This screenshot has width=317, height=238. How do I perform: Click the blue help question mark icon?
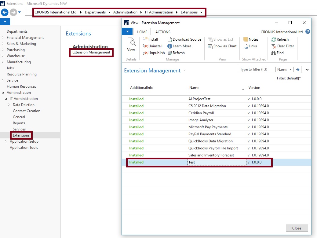(308, 32)
